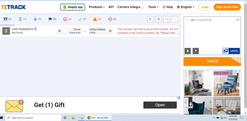Click the Not Found status text

click(17, 33)
